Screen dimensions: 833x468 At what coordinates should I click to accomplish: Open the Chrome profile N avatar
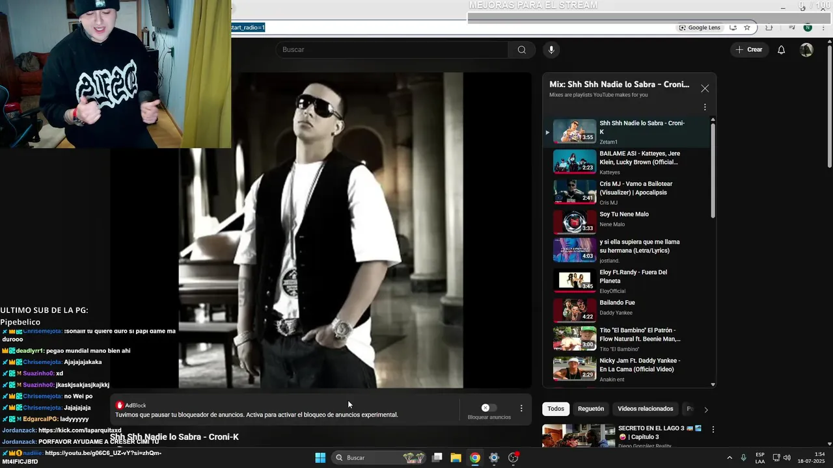tap(808, 28)
